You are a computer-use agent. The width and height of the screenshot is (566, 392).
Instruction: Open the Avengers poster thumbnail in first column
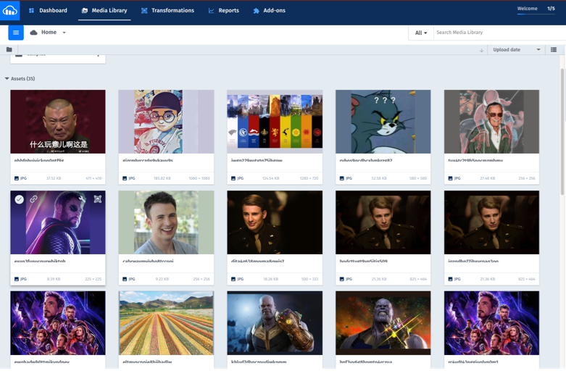[58, 323]
